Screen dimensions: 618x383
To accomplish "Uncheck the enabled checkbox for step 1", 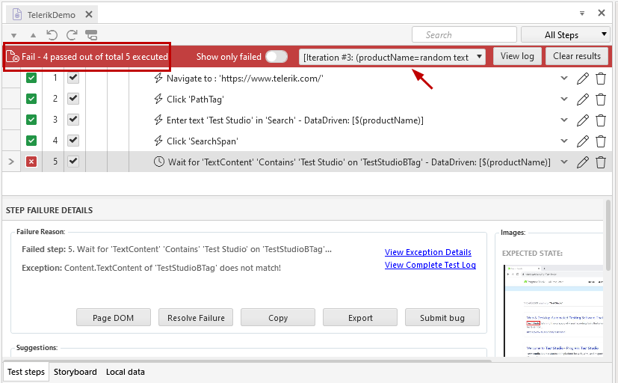I will point(73,78).
